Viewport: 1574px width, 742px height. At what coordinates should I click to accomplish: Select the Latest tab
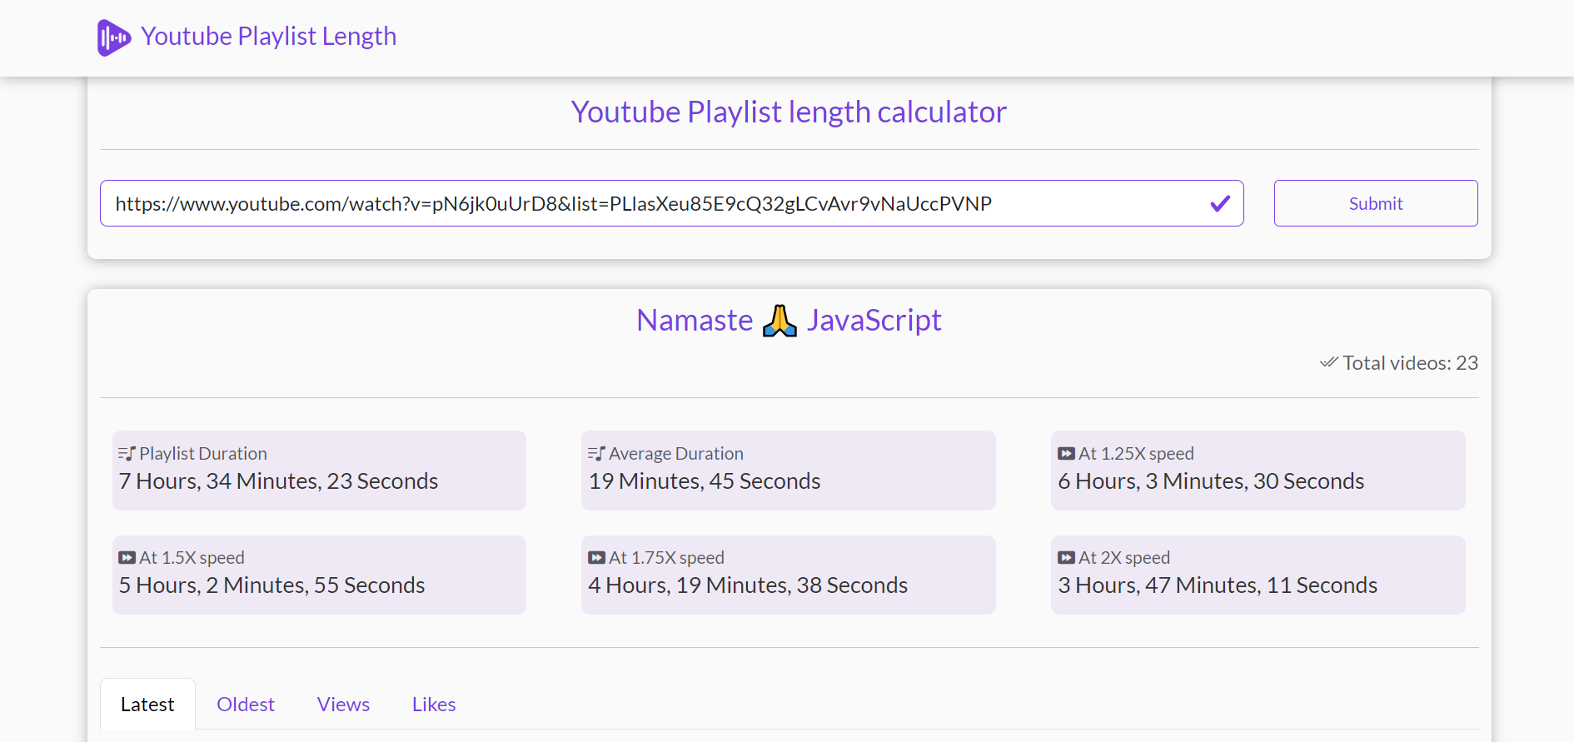[147, 705]
